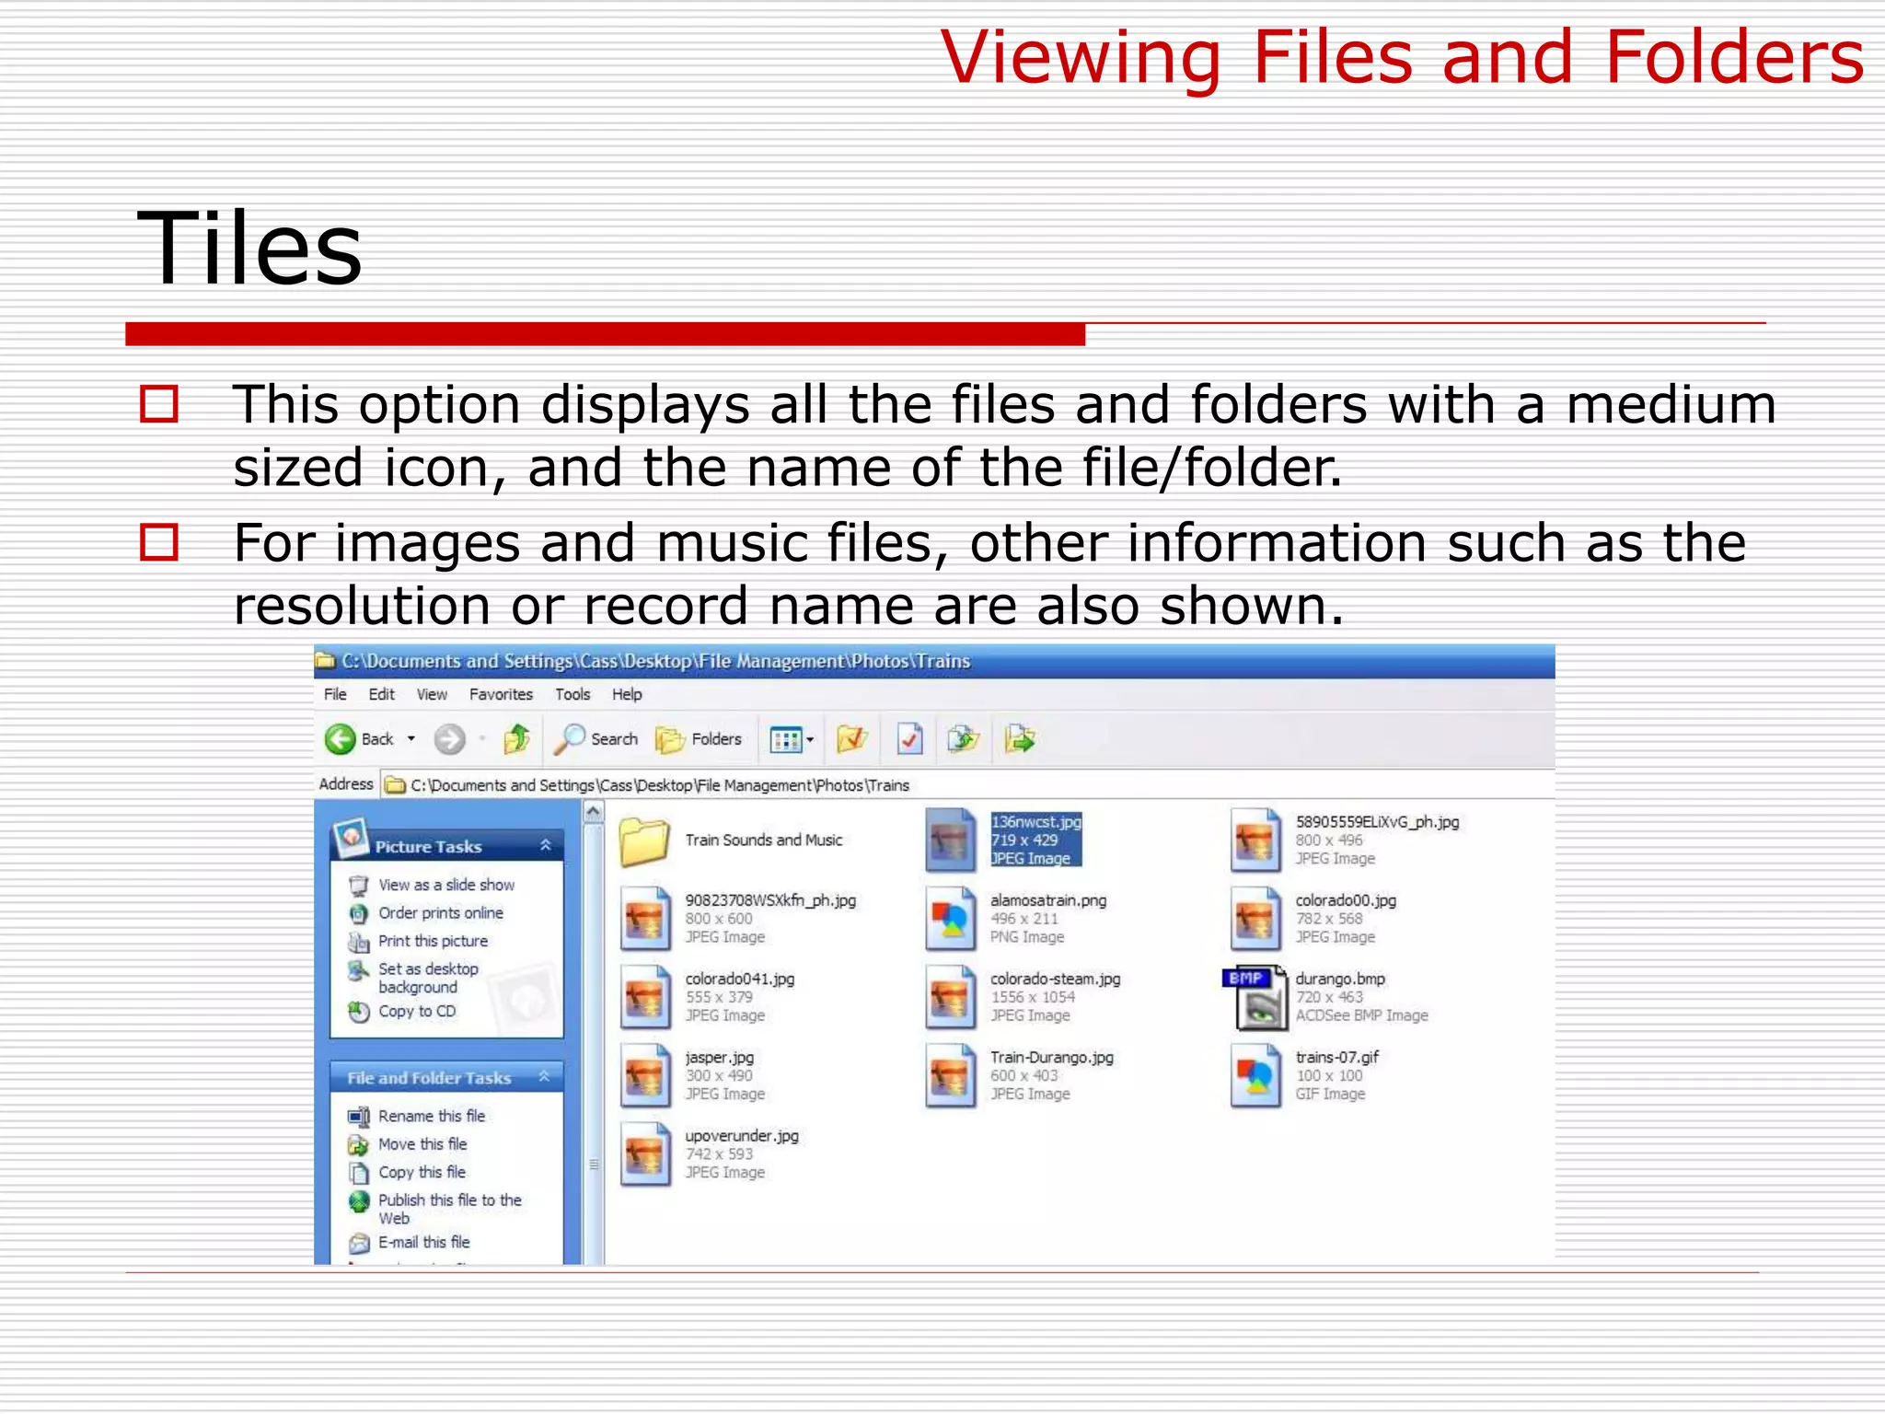This screenshot has width=1885, height=1414.
Task: Collapse the Picture Tasks panel
Action: [x=546, y=845]
